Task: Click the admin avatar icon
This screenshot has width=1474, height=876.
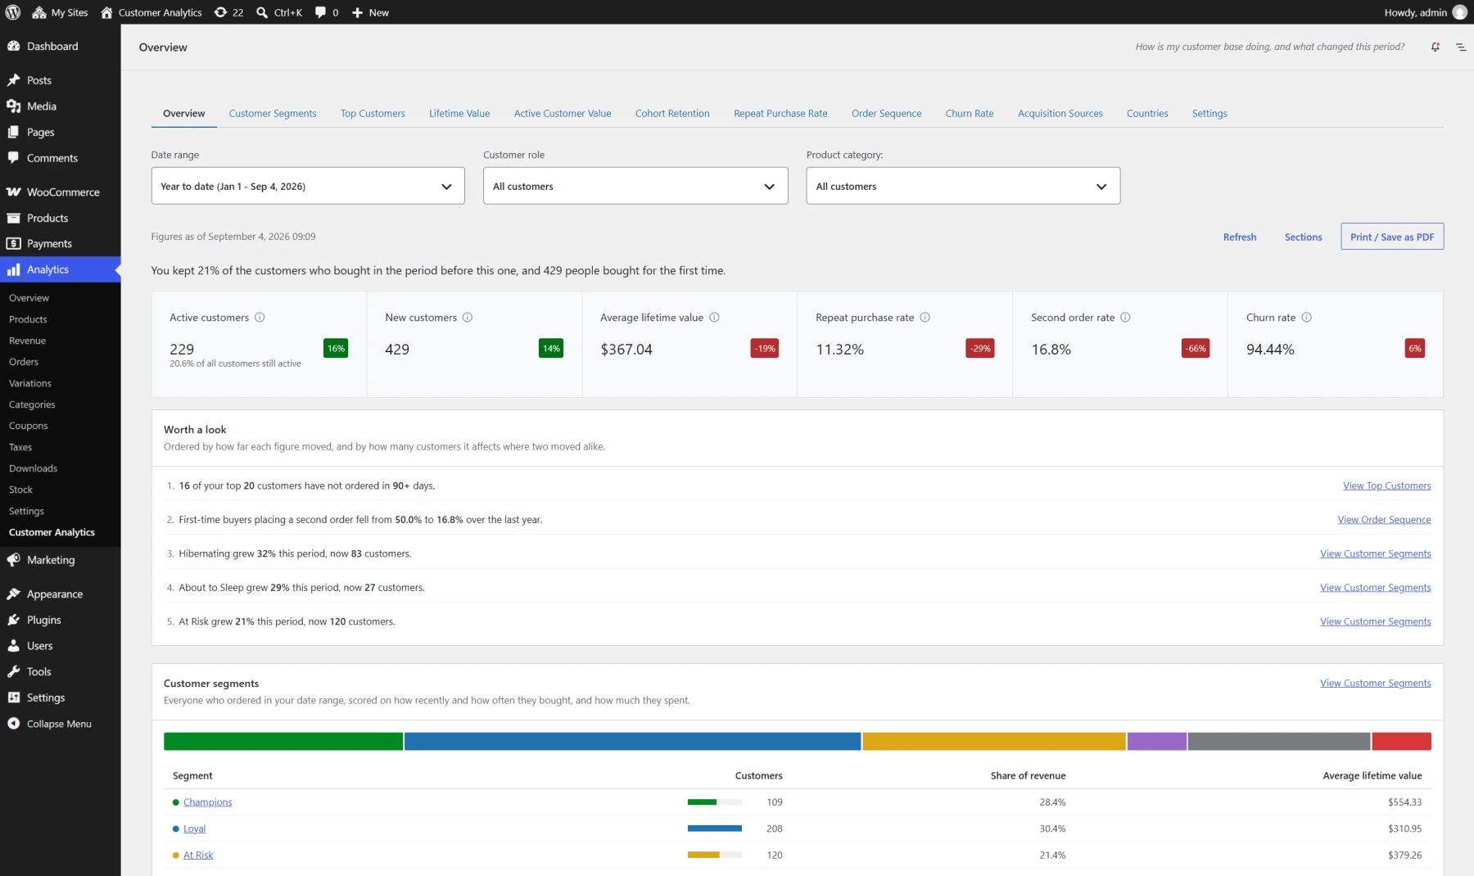Action: click(1459, 12)
